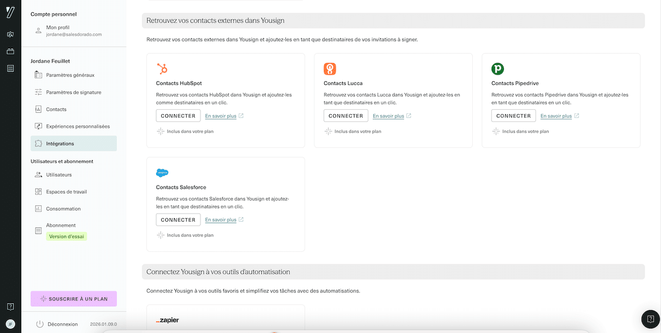The width and height of the screenshot is (661, 333).
Task: Click Souscrire à un plan button
Action: pyautogui.click(x=74, y=299)
